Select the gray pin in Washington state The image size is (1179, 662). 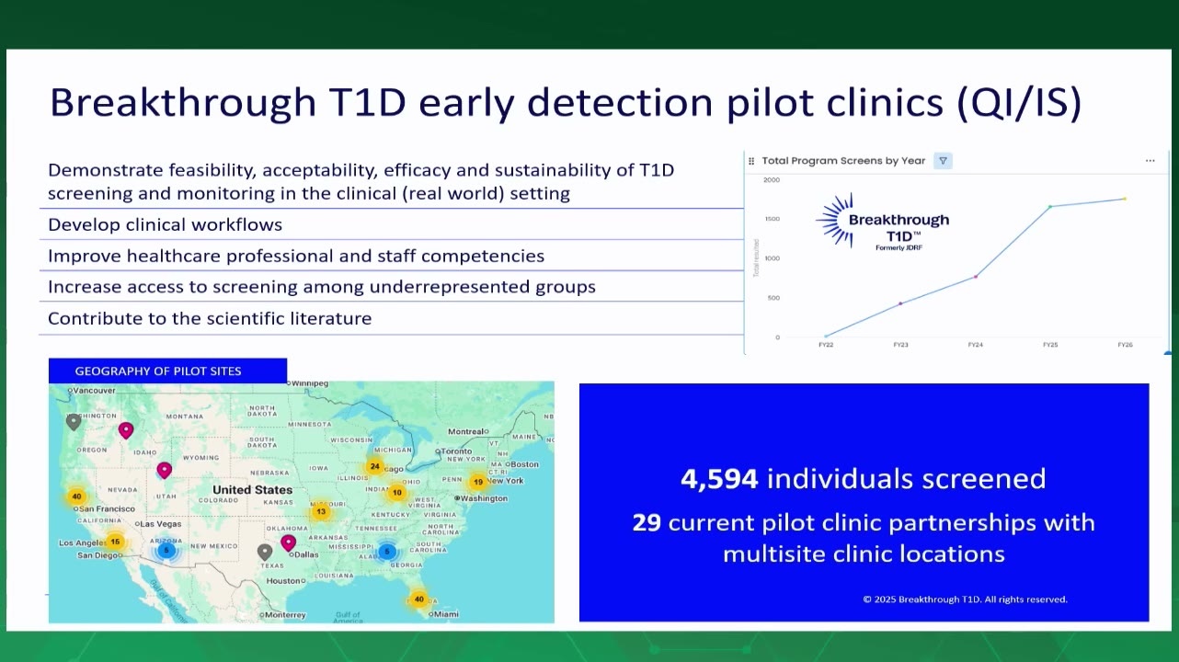[74, 422]
